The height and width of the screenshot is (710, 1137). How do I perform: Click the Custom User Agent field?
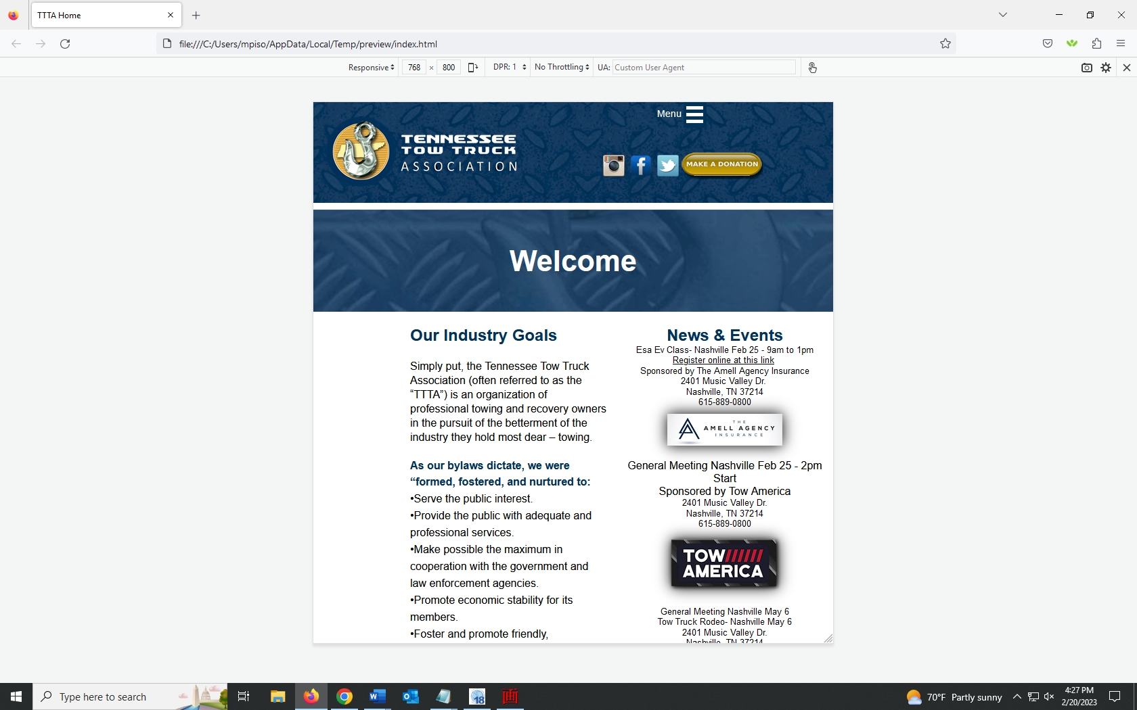pyautogui.click(x=704, y=68)
